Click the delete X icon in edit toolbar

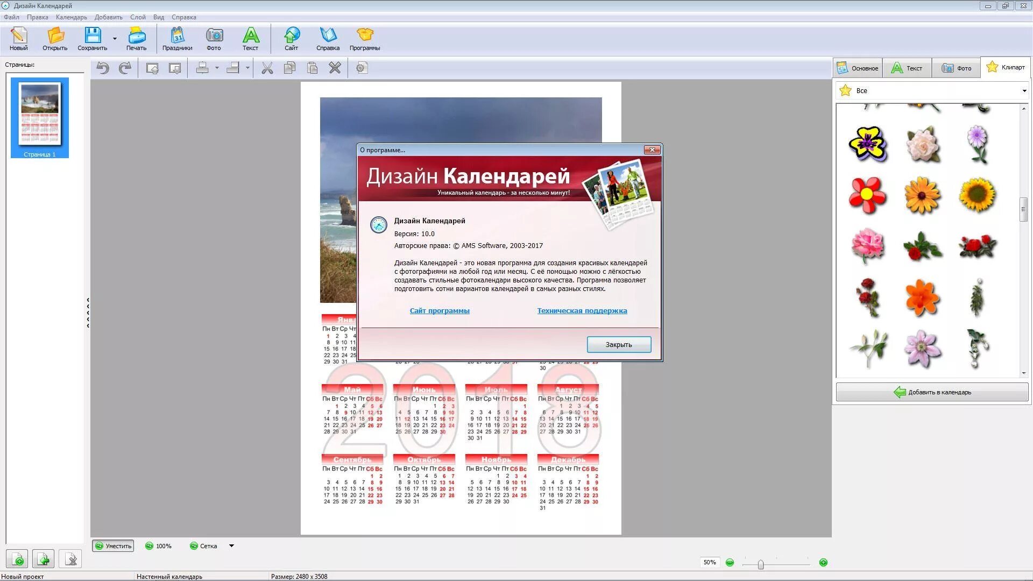(335, 68)
